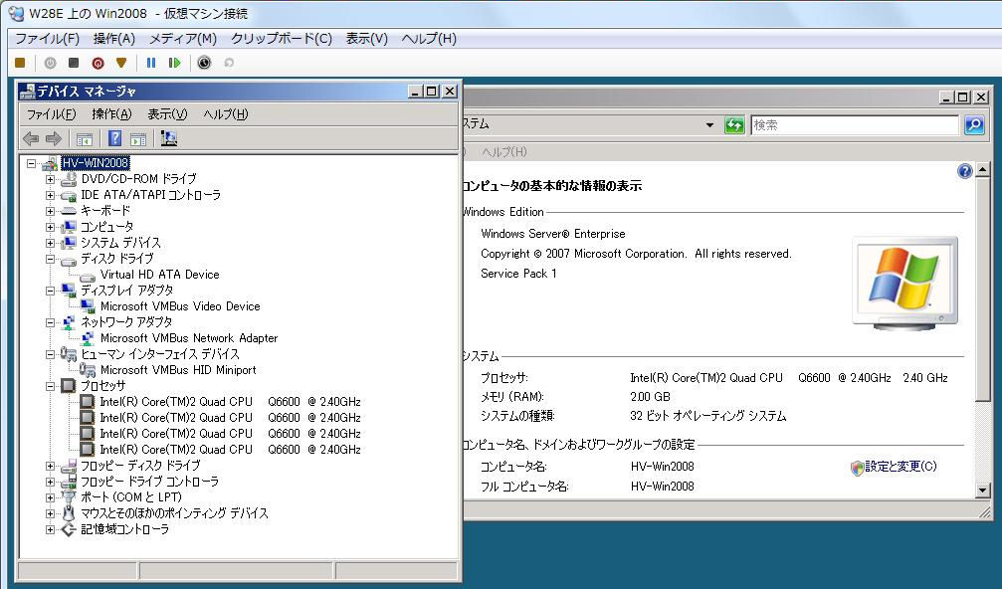This screenshot has width=1002, height=589.
Task: Open Device Manager 操作(A) menu
Action: click(x=111, y=114)
